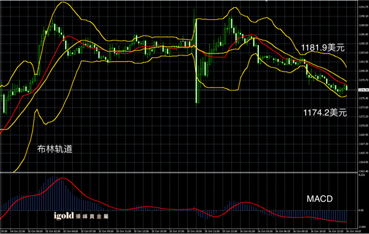Click the igold logo watermark

[63, 216]
